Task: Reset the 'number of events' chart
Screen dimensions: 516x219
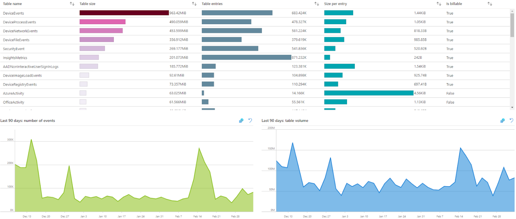Action: click(250, 121)
